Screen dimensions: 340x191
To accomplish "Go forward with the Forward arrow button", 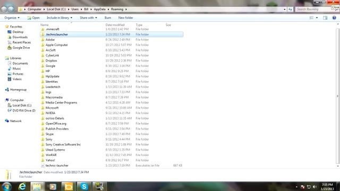I will click(x=11, y=9).
